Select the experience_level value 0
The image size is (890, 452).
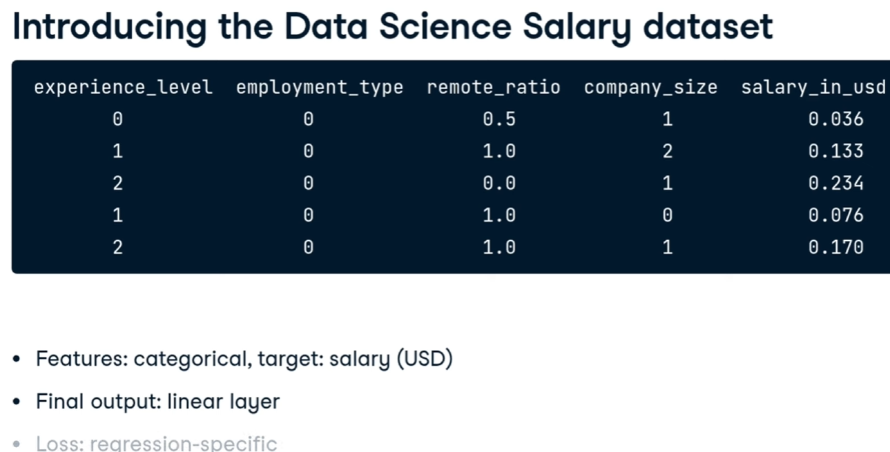pos(117,119)
